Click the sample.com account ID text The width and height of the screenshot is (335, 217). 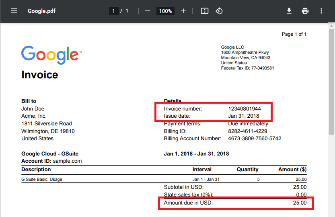click(68, 161)
